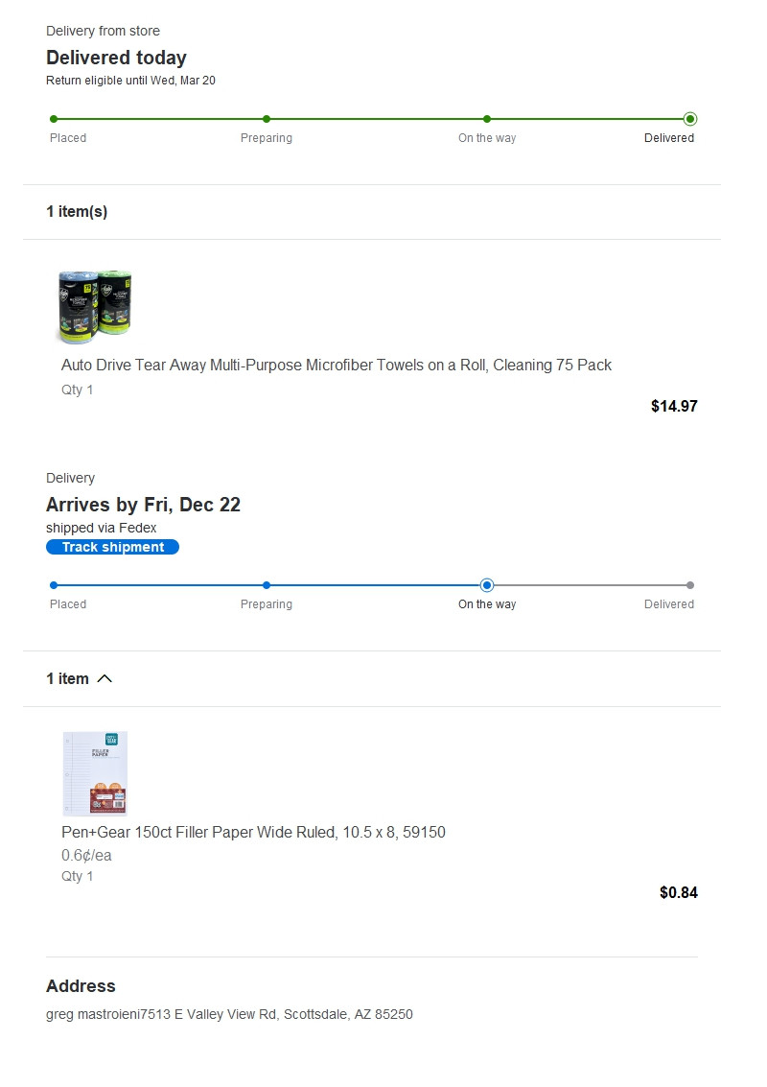Open Pen+Gear 150ct Filler Paper link
Screen dimensions: 767x1087
pos(253,832)
